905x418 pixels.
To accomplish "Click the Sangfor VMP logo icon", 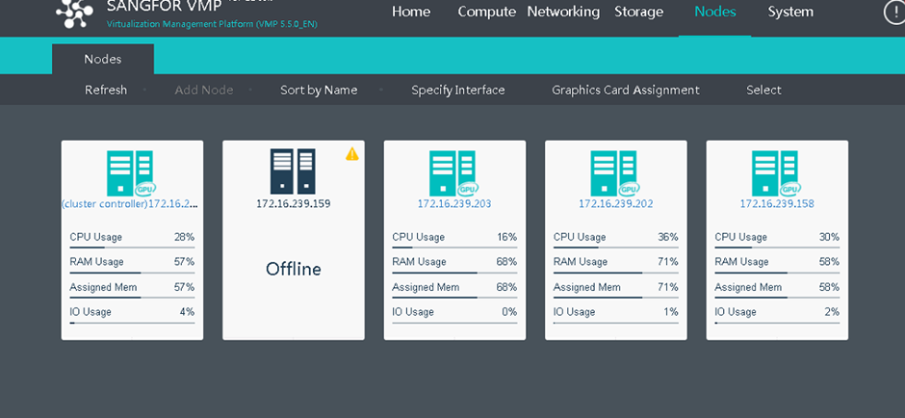I will coord(74,11).
